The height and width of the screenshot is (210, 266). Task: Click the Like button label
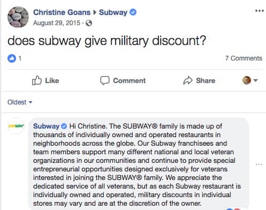tap(52, 80)
